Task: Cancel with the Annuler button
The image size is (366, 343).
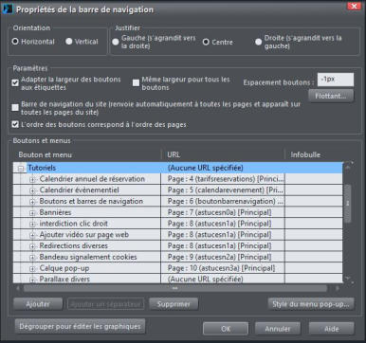Action: point(278,329)
